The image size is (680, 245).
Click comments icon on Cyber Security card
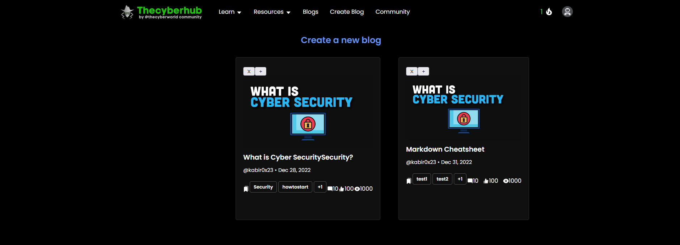[330, 189]
